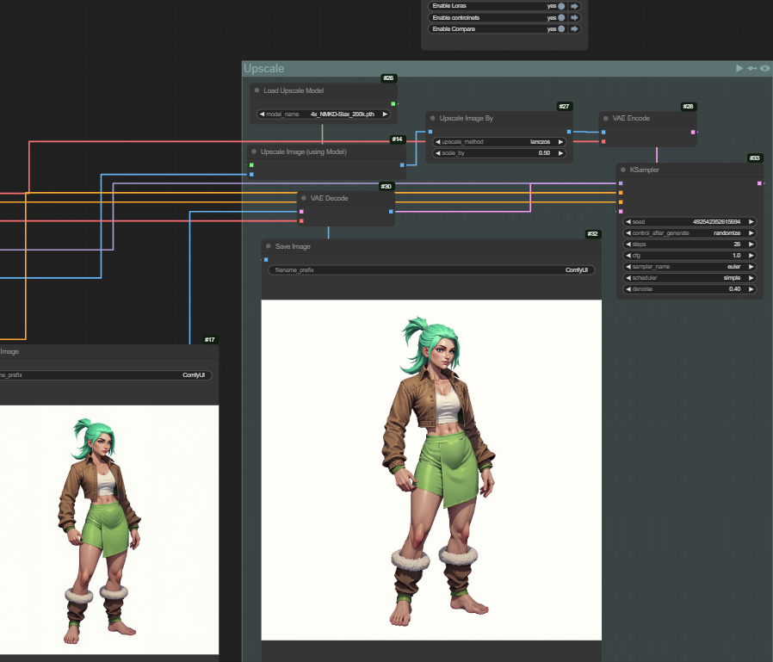Click the left arrow of upscale_method
Image resolution: width=773 pixels, height=662 pixels.
pyautogui.click(x=438, y=142)
